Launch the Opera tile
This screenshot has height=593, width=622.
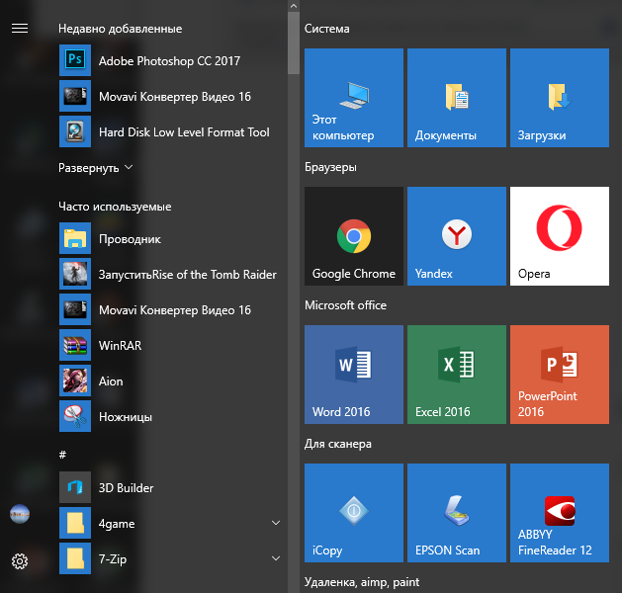(560, 236)
